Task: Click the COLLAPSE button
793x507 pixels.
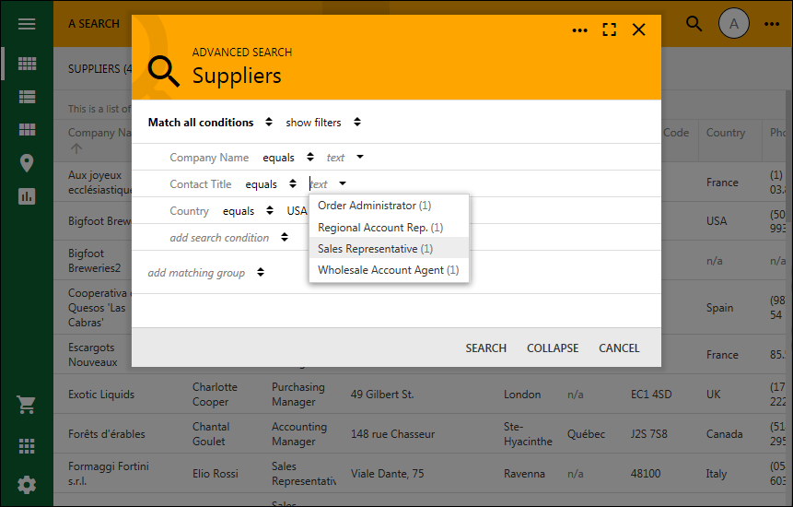Action: (553, 348)
